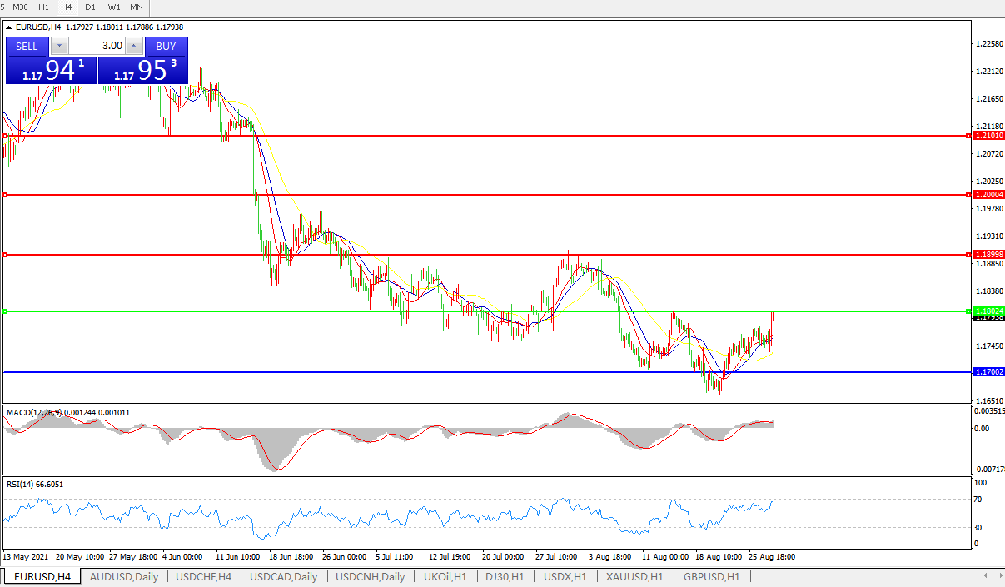Increase trade volume with the up arrow

134,47
